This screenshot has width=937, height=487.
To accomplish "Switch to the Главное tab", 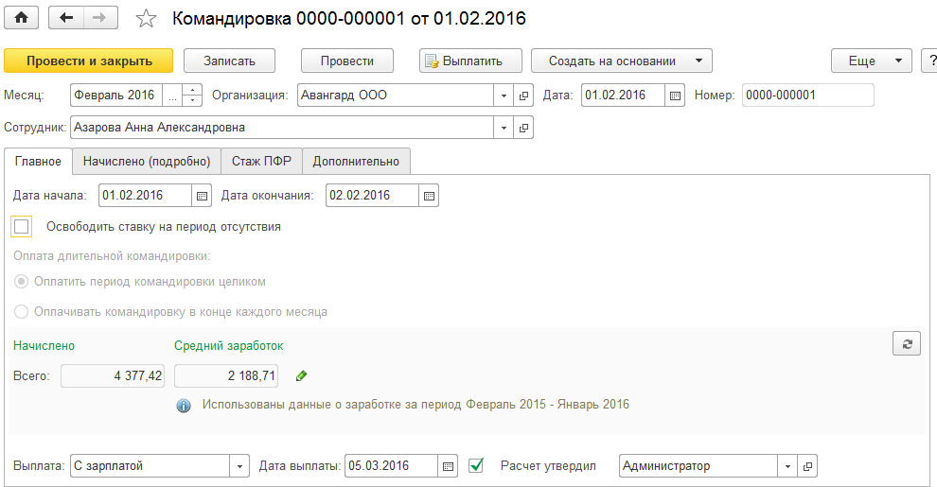I will [38, 162].
